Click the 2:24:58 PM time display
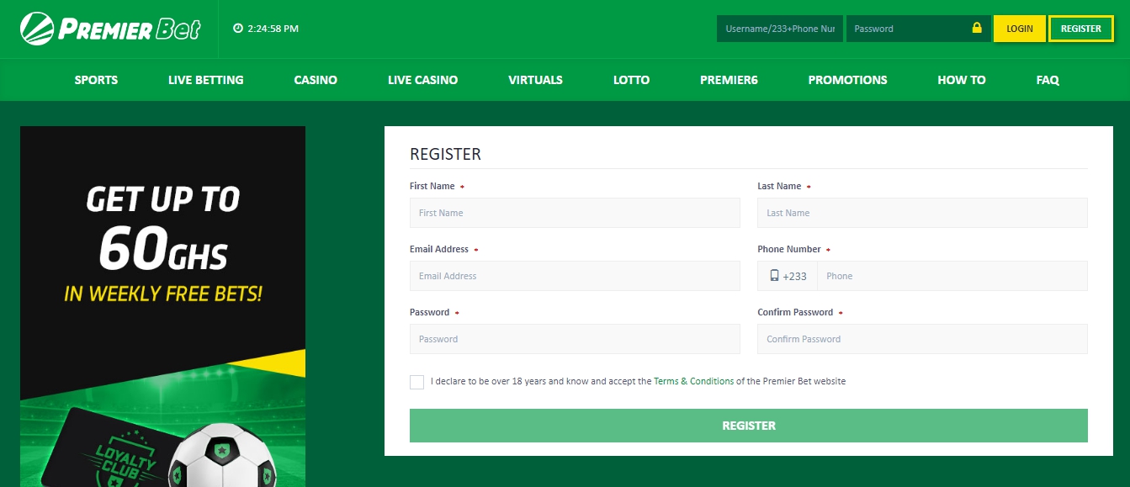This screenshot has width=1130, height=487. tap(273, 29)
